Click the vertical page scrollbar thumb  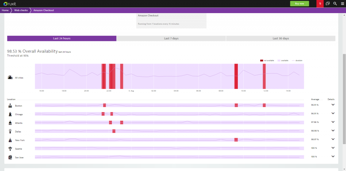344,99
